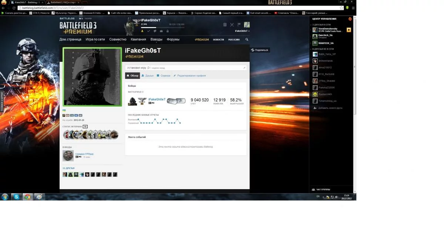
Task: Click the yellow join button beside VovaDomshevsky
Action: coord(349,30)
